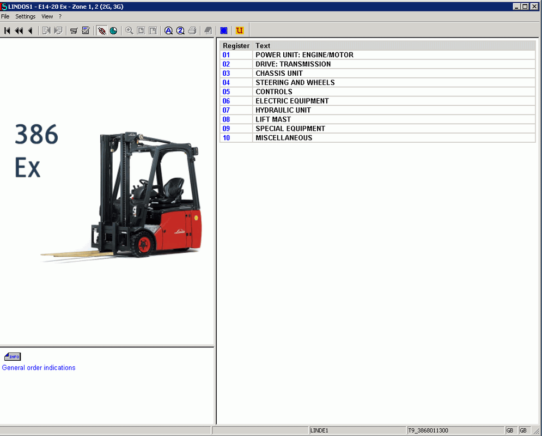Click the printer icon
This screenshot has width=542, height=436.
[x=192, y=31]
